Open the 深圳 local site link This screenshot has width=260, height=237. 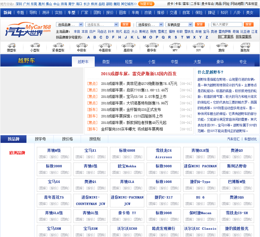tap(19, 4)
